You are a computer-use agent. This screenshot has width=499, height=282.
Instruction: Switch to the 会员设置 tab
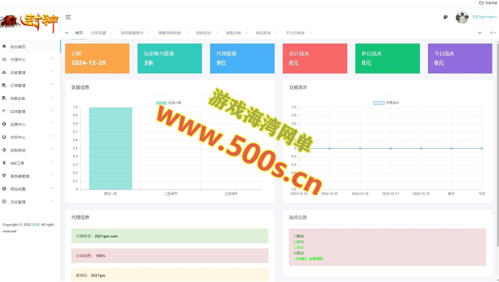98,33
